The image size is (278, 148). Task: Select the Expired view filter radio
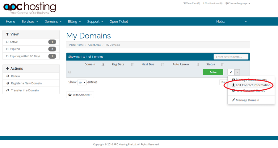(7, 49)
